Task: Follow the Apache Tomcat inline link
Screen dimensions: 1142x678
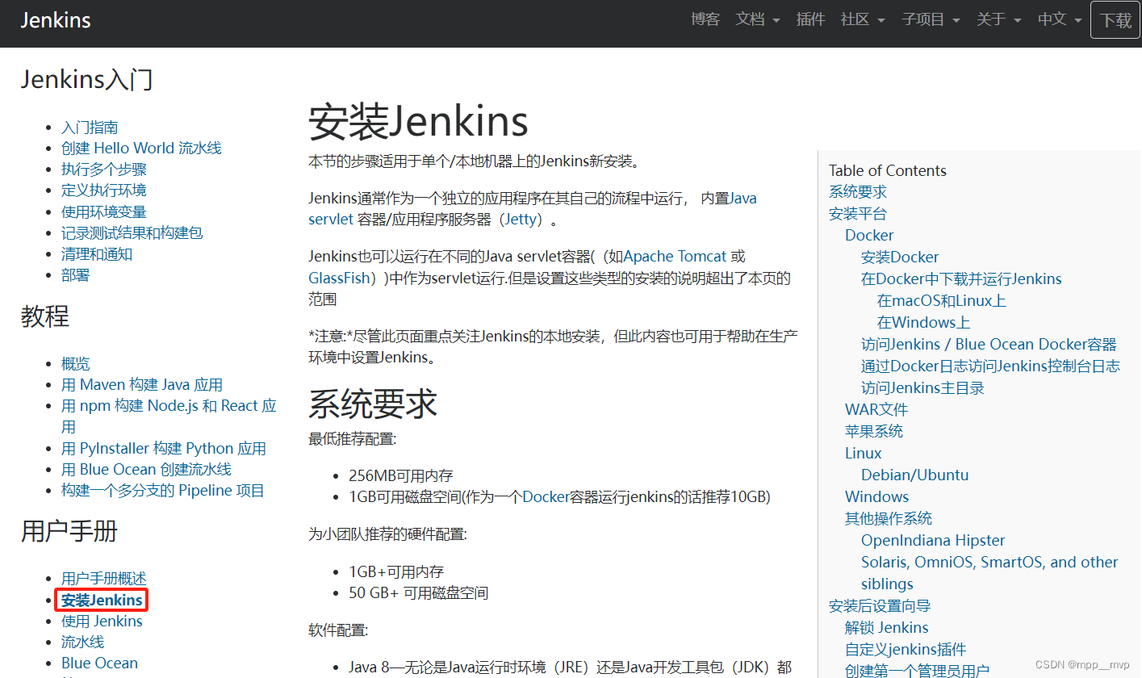Action: (x=676, y=257)
